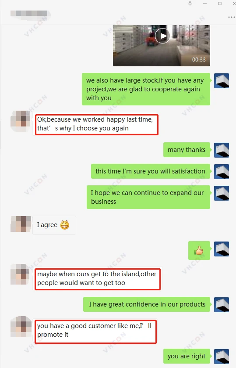The width and height of the screenshot is (236, 368).
Task: Click the 'I hope we can continue' message
Action: pos(148,197)
